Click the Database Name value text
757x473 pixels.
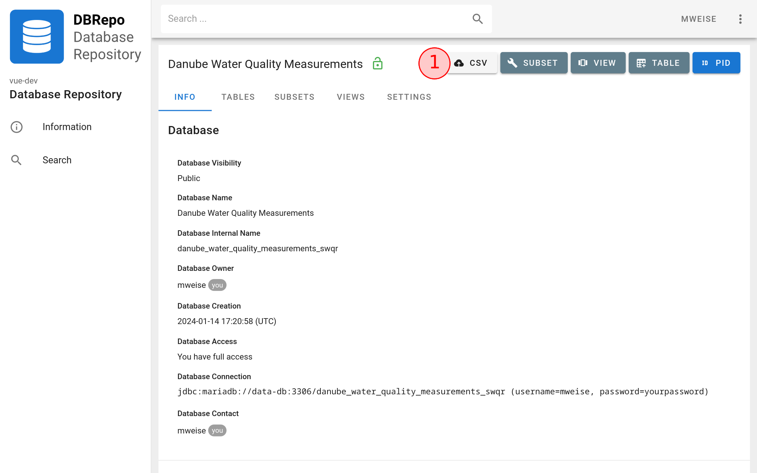tap(245, 213)
